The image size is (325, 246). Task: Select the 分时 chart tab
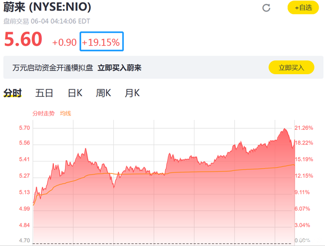(13, 93)
